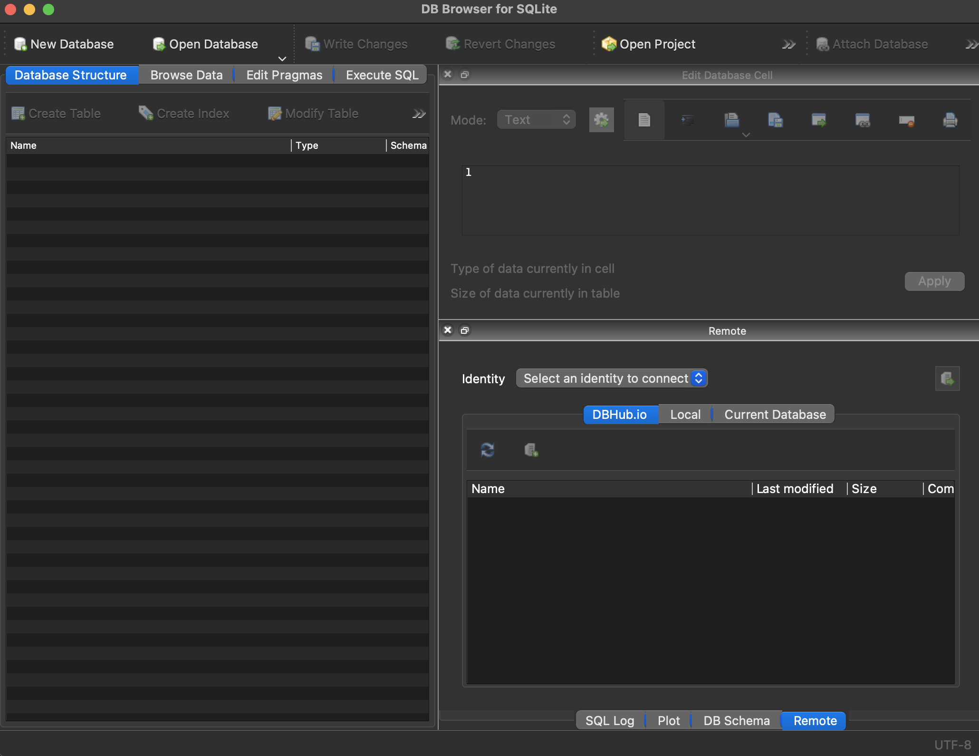Image resolution: width=979 pixels, height=756 pixels.
Task: Click the New Database toolbar icon
Action: (x=20, y=44)
